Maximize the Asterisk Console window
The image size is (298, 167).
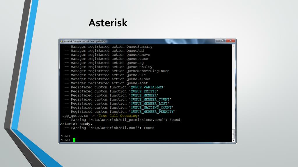223,41
